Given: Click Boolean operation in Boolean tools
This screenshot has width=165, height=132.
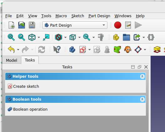Looking at the screenshot, I should pyautogui.click(x=28, y=109).
